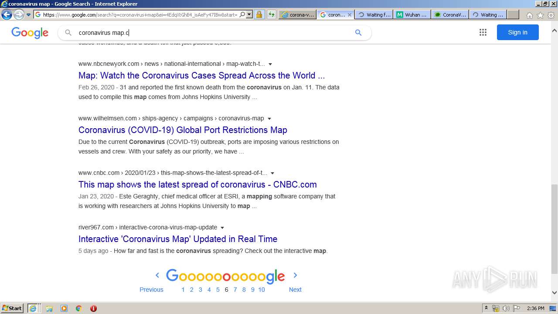Open the CNBC.com coronavirus map result
Image resolution: width=558 pixels, height=314 pixels.
[x=197, y=184]
